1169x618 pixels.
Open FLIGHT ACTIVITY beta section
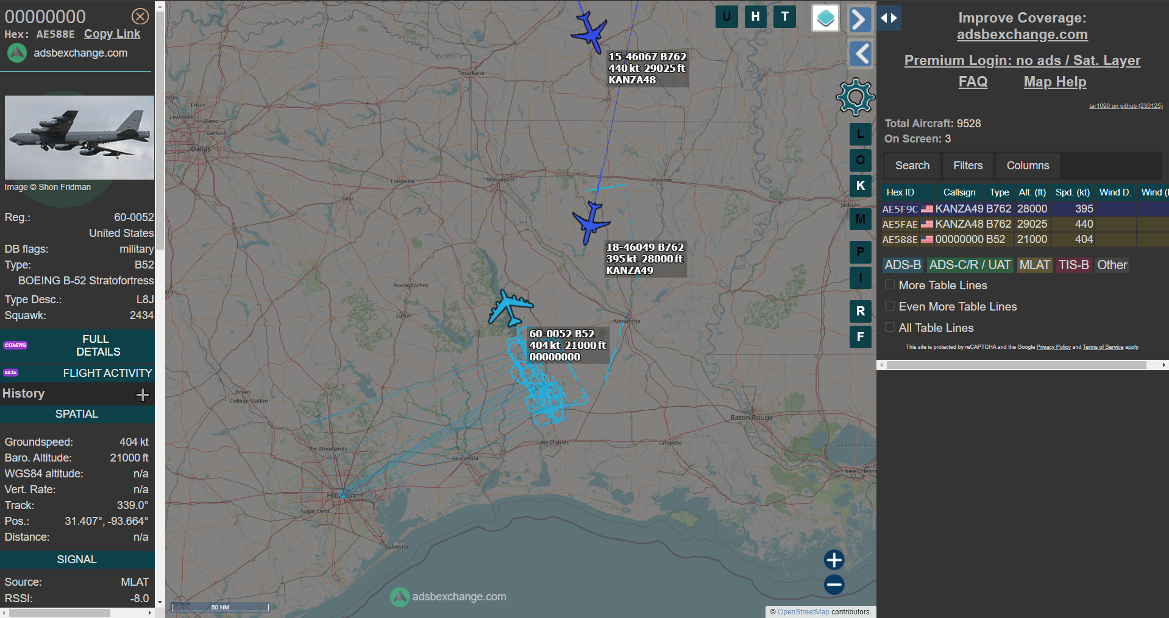point(77,373)
